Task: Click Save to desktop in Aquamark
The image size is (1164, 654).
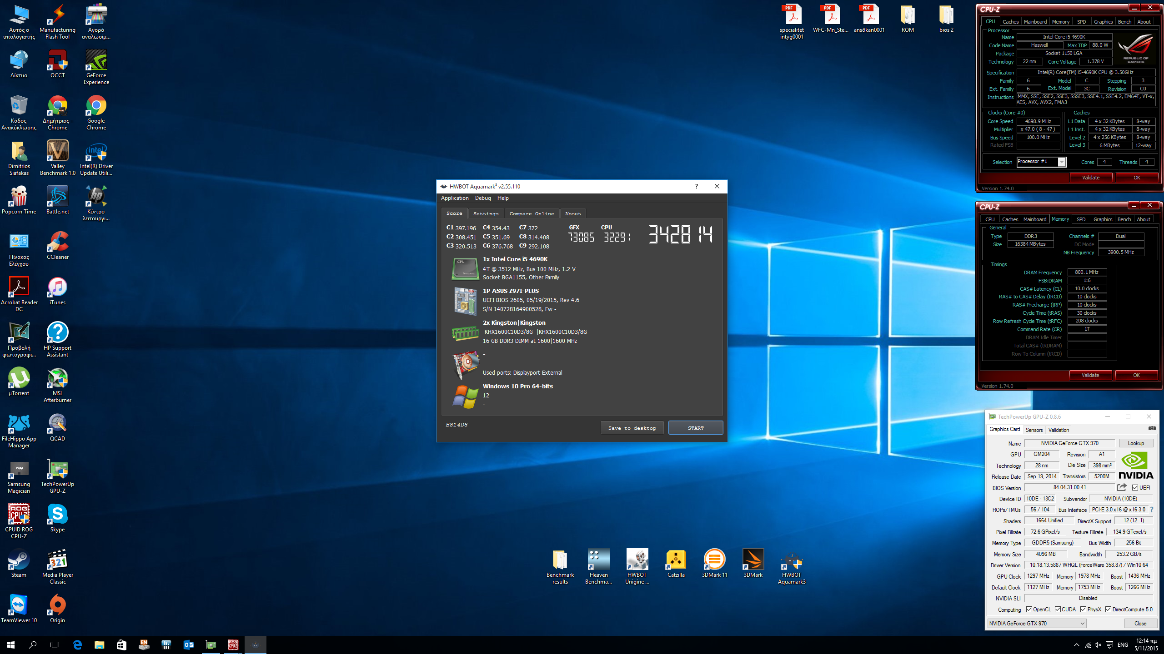Action: (632, 428)
